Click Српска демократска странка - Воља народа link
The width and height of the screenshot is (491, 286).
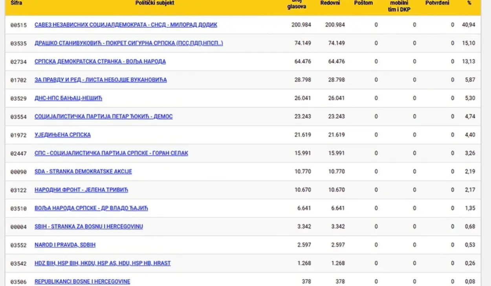click(100, 61)
